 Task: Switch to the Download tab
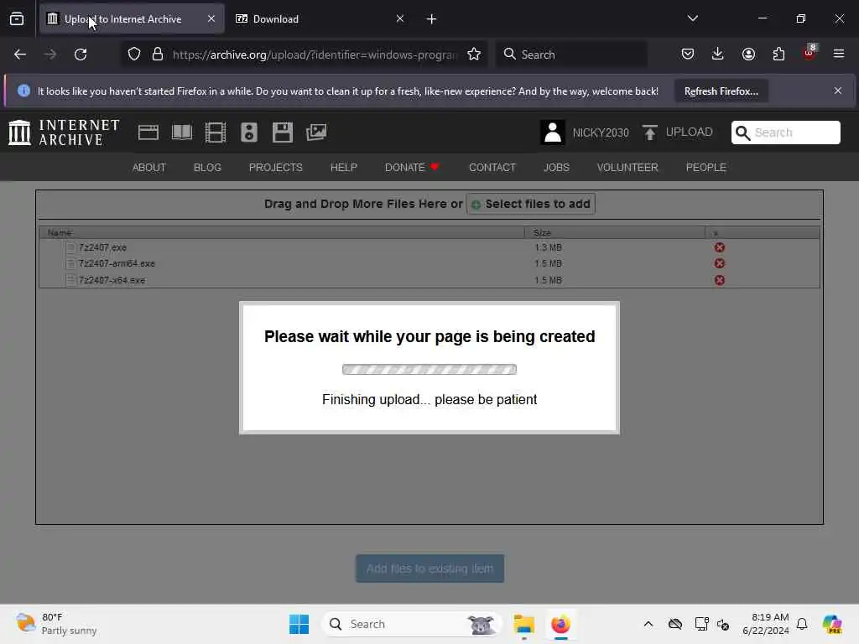click(318, 19)
